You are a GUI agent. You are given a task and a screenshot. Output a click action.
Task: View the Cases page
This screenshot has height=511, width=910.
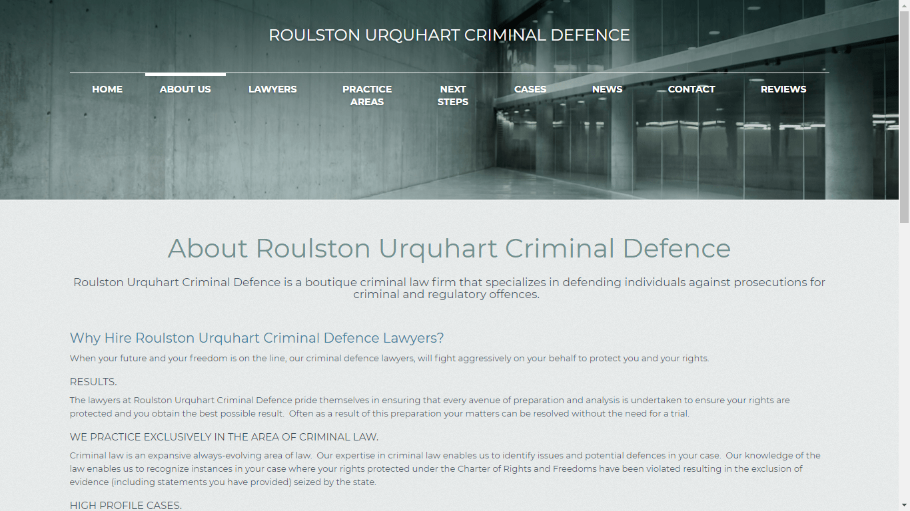(530, 89)
